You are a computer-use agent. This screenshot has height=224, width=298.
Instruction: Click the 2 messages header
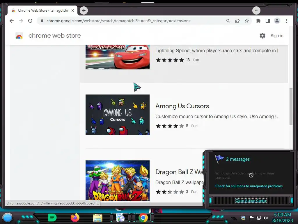238,159
